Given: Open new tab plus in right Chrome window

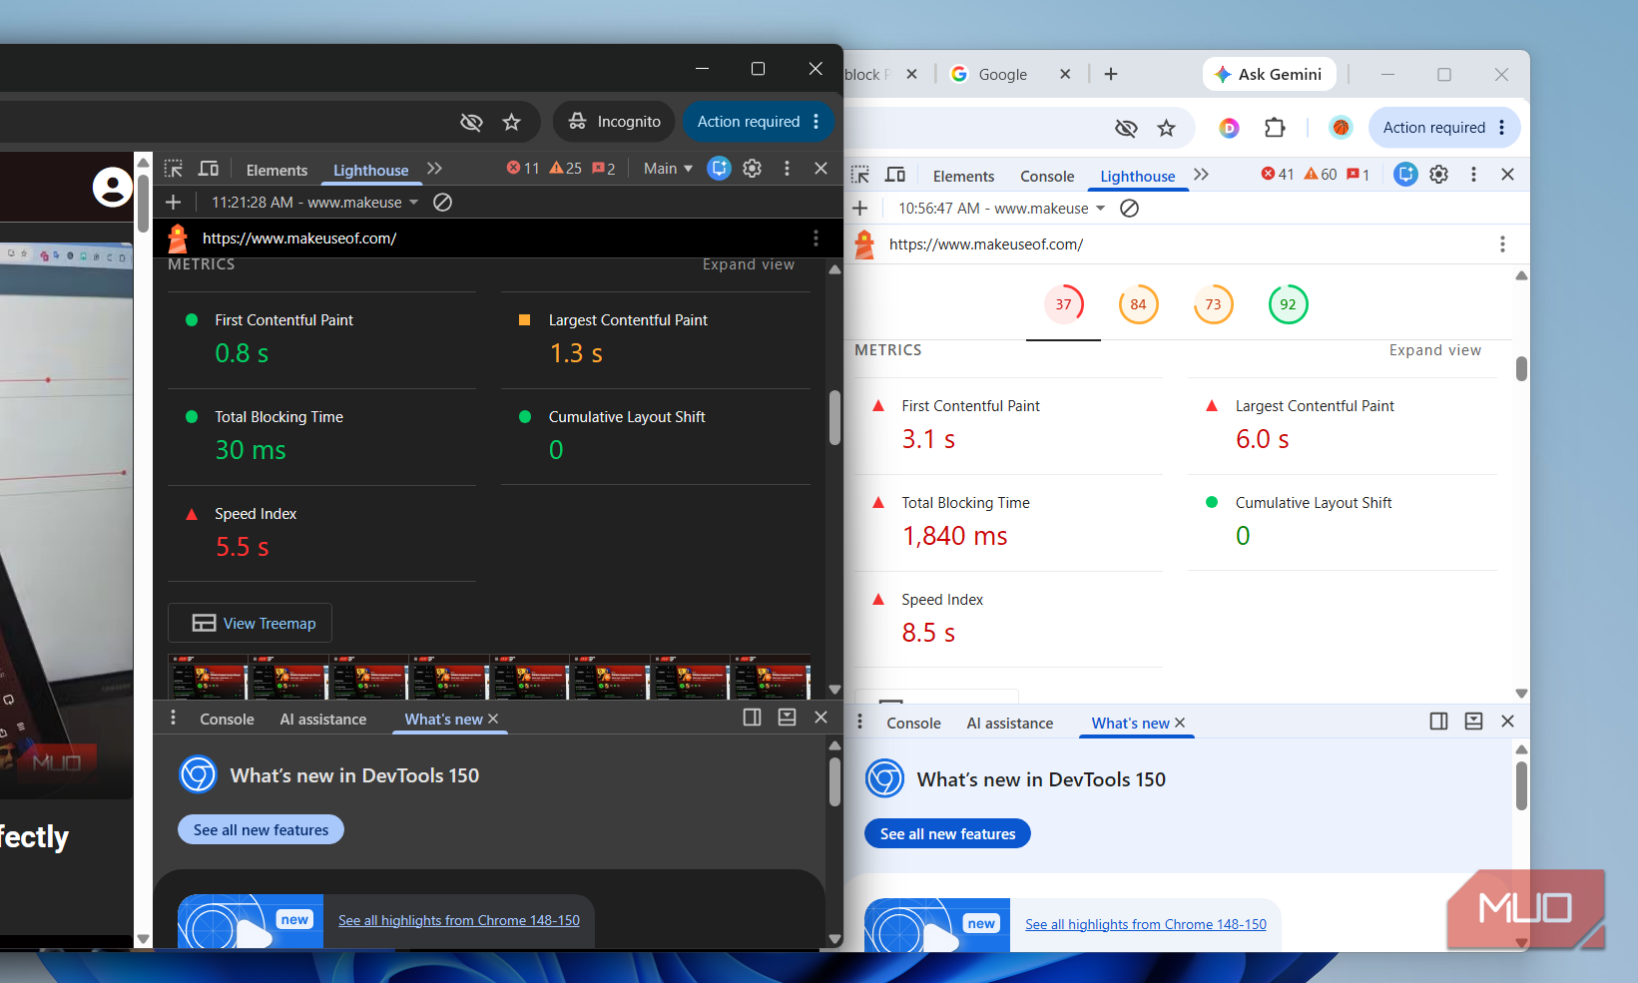Looking at the screenshot, I should [1111, 74].
